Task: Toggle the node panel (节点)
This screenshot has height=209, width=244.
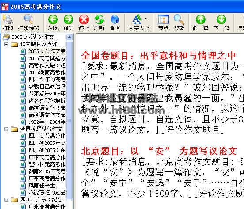Action: point(163,23)
